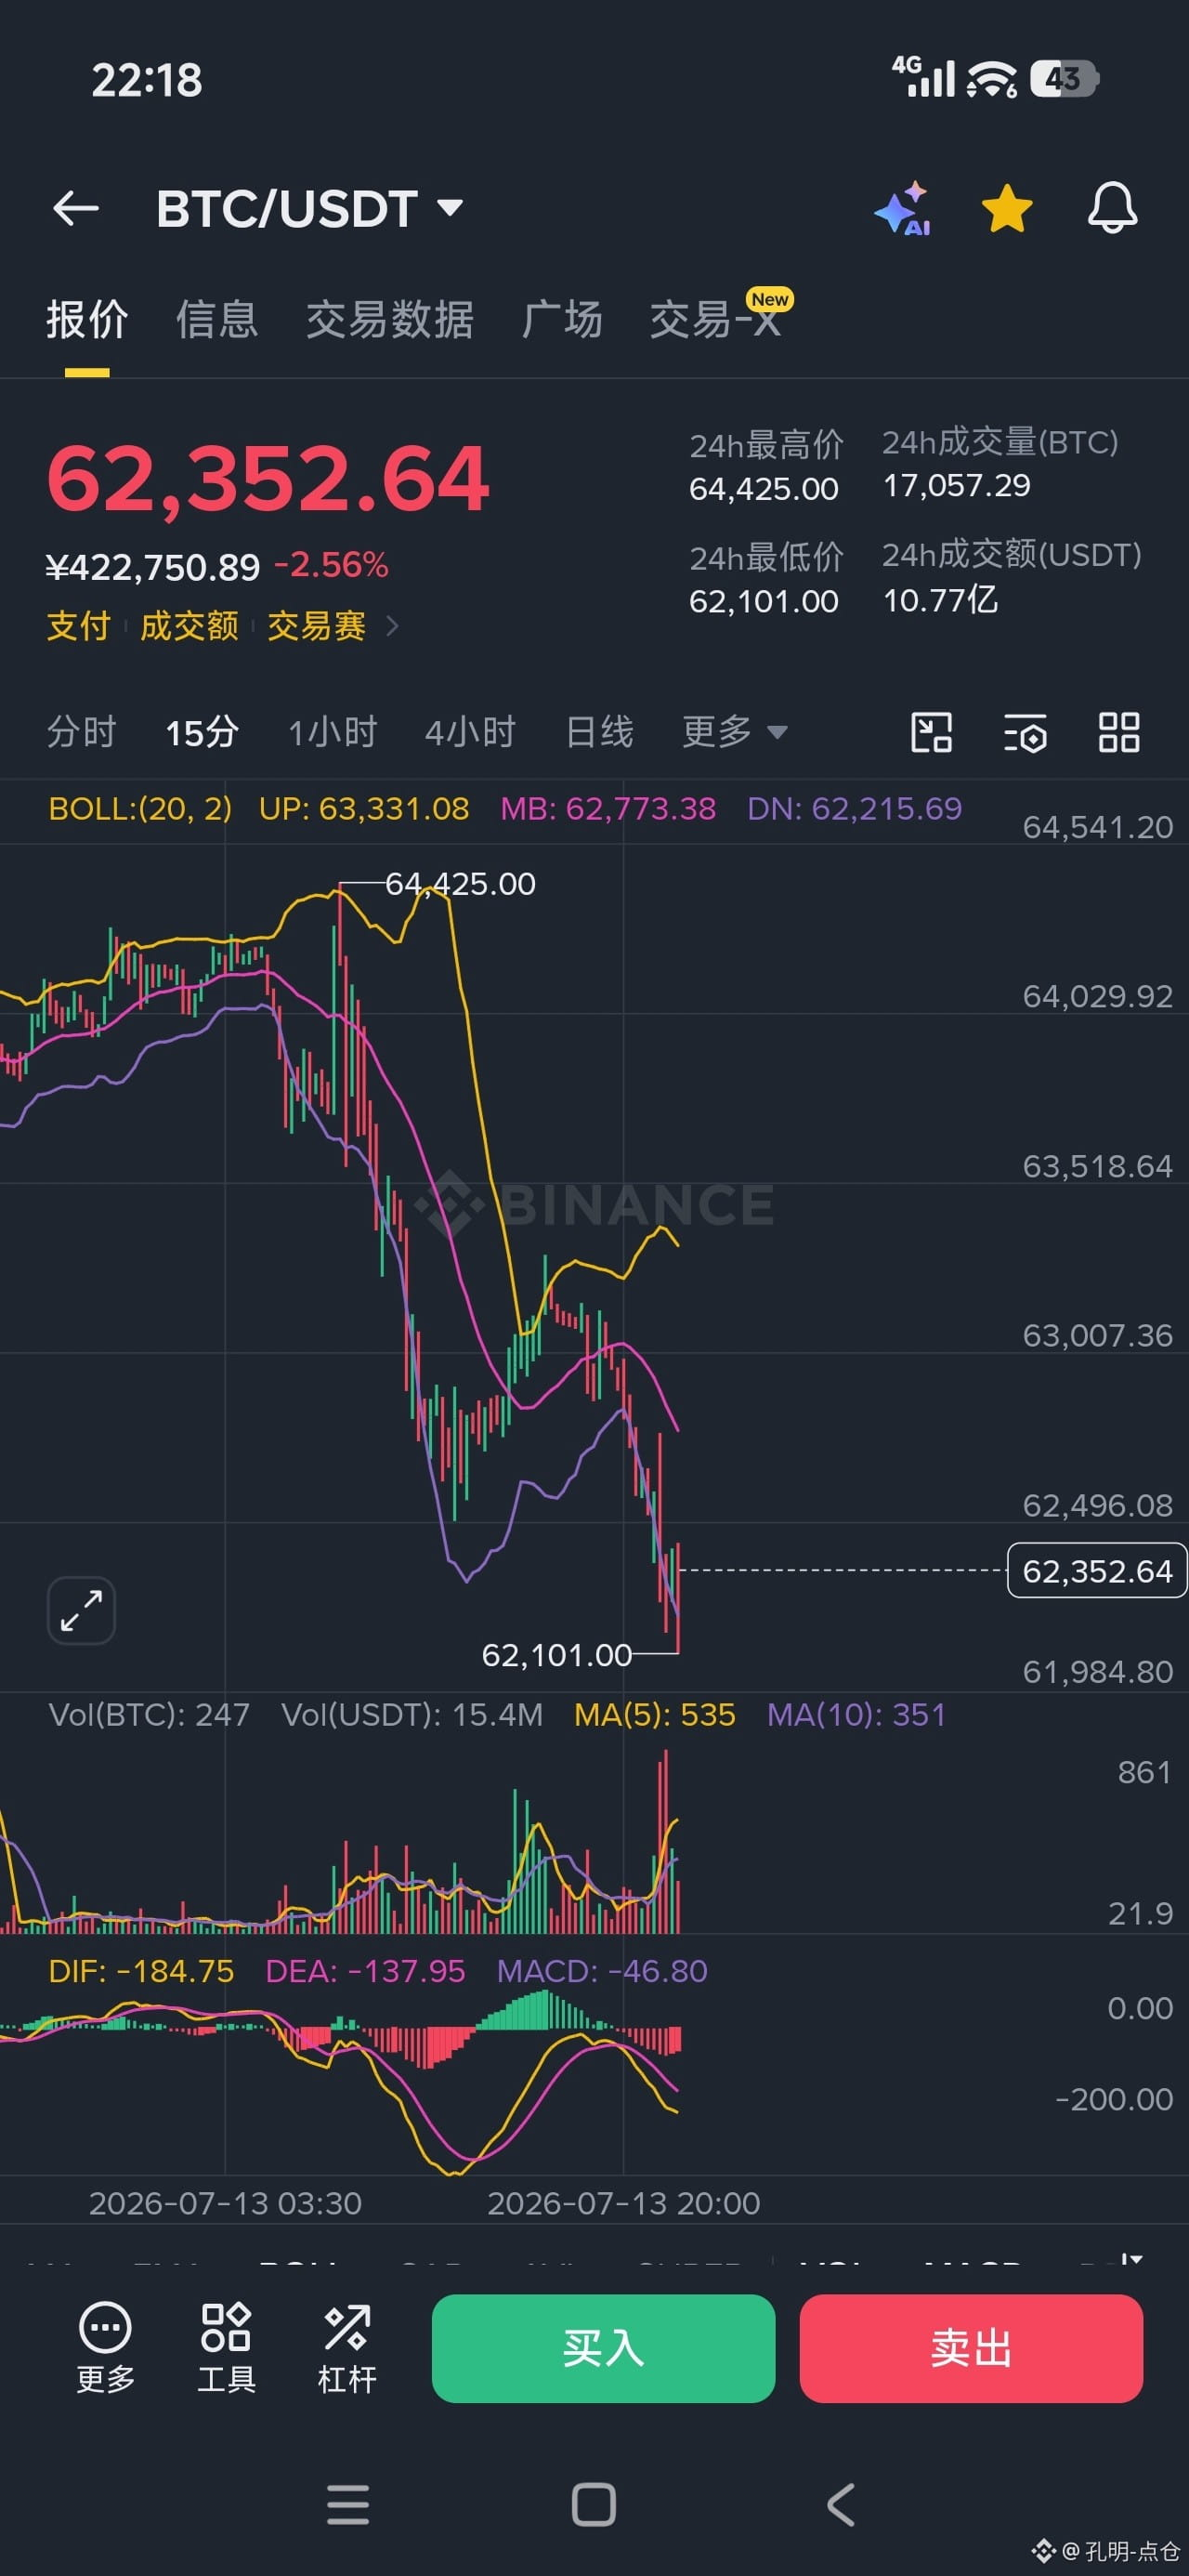The image size is (1189, 2576).
Task: Tap the DIF: -184.75 value
Action: 141,1970
